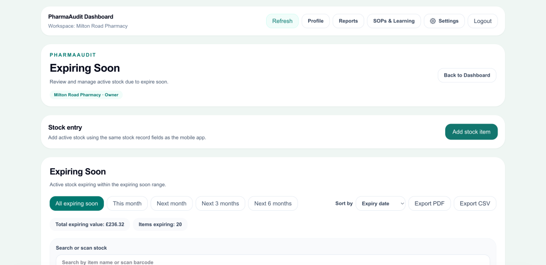
Task: Click the Stock entry heading
Action: 65,128
